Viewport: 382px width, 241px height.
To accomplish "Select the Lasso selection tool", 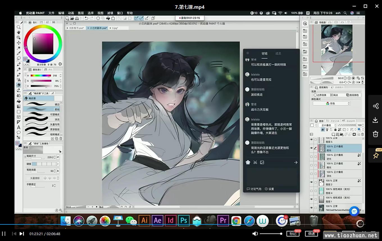I will point(19,58).
